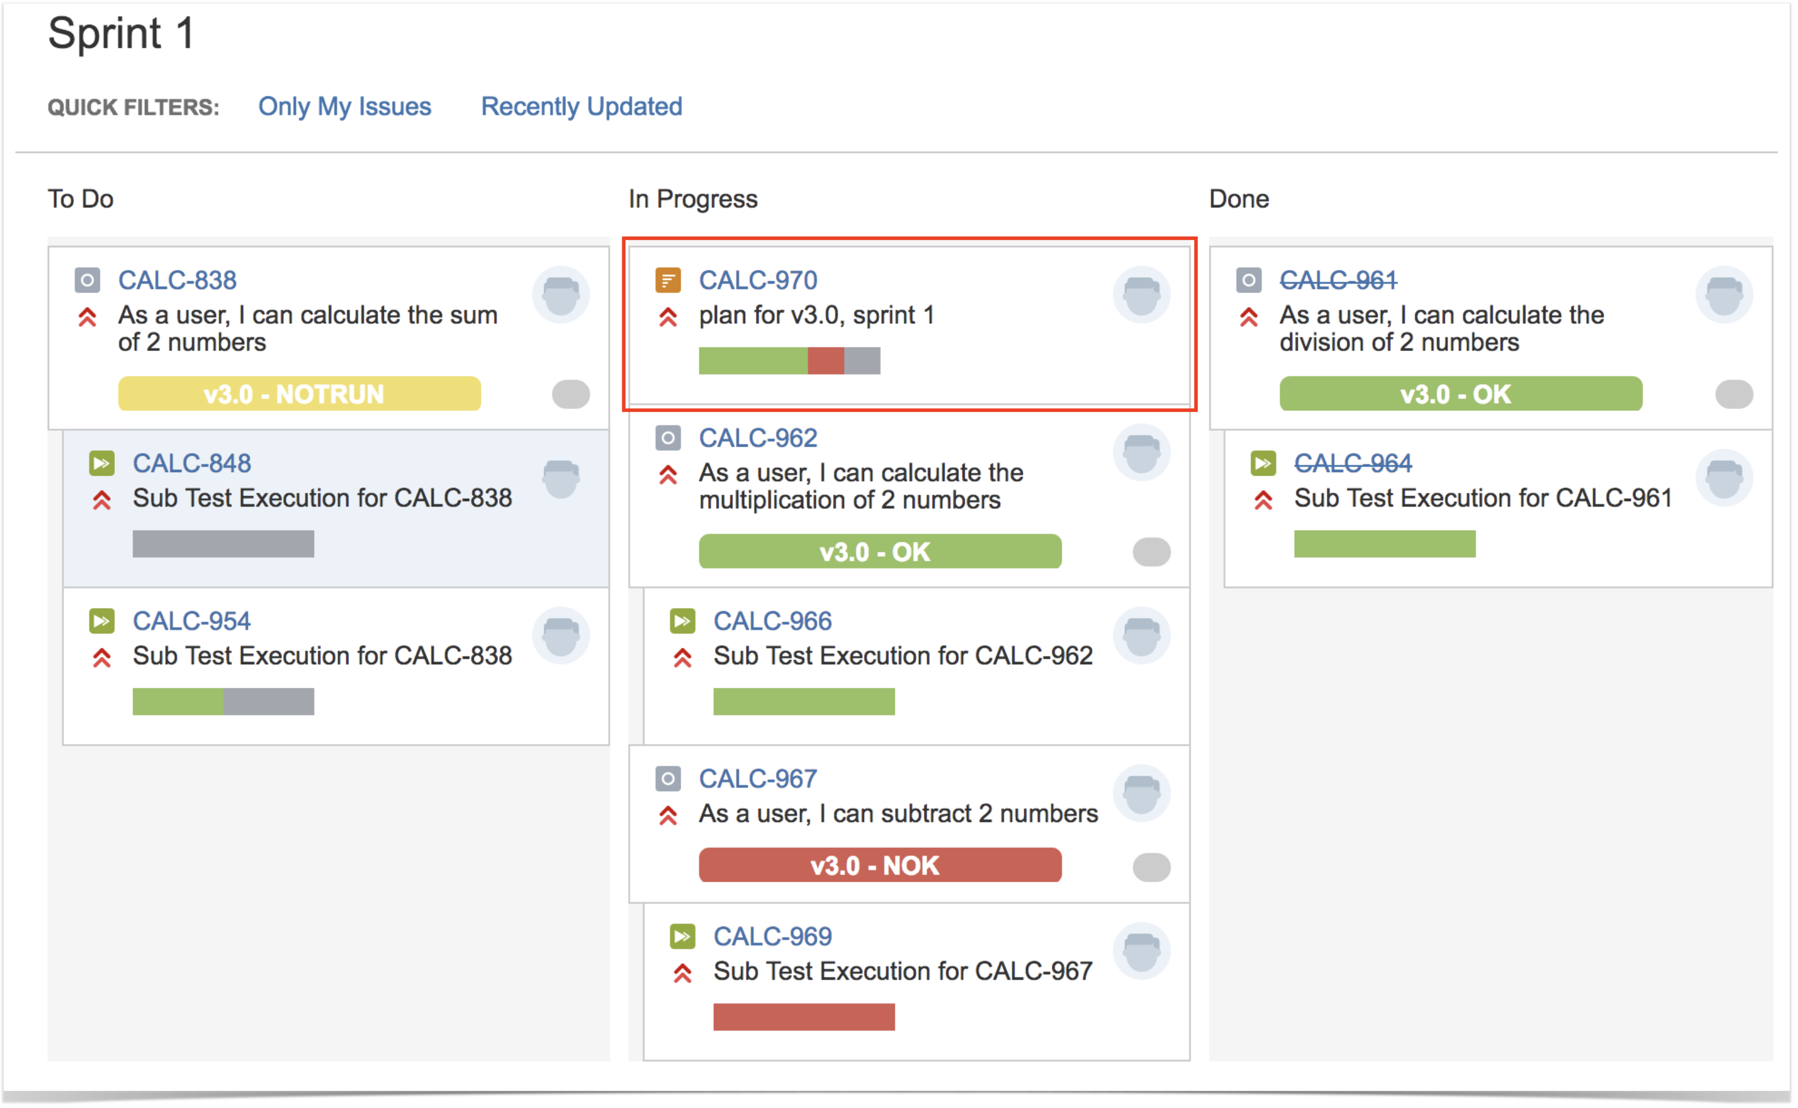Open the assignee avatar on CALC-967
This screenshot has height=1108, width=1798.
pyautogui.click(x=1141, y=793)
